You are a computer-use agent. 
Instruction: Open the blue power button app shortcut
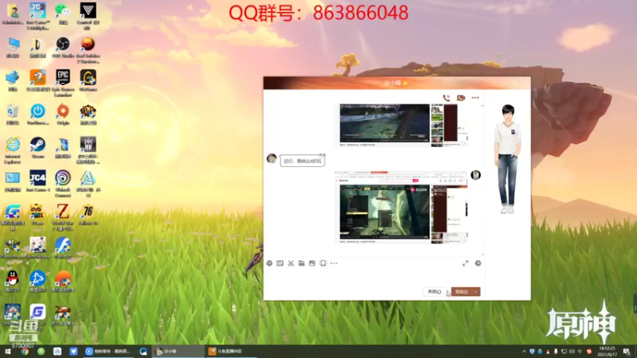click(37, 115)
